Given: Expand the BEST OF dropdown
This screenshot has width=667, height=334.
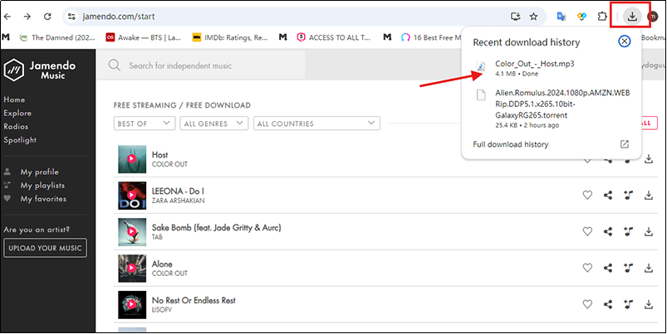Looking at the screenshot, I should pos(144,123).
